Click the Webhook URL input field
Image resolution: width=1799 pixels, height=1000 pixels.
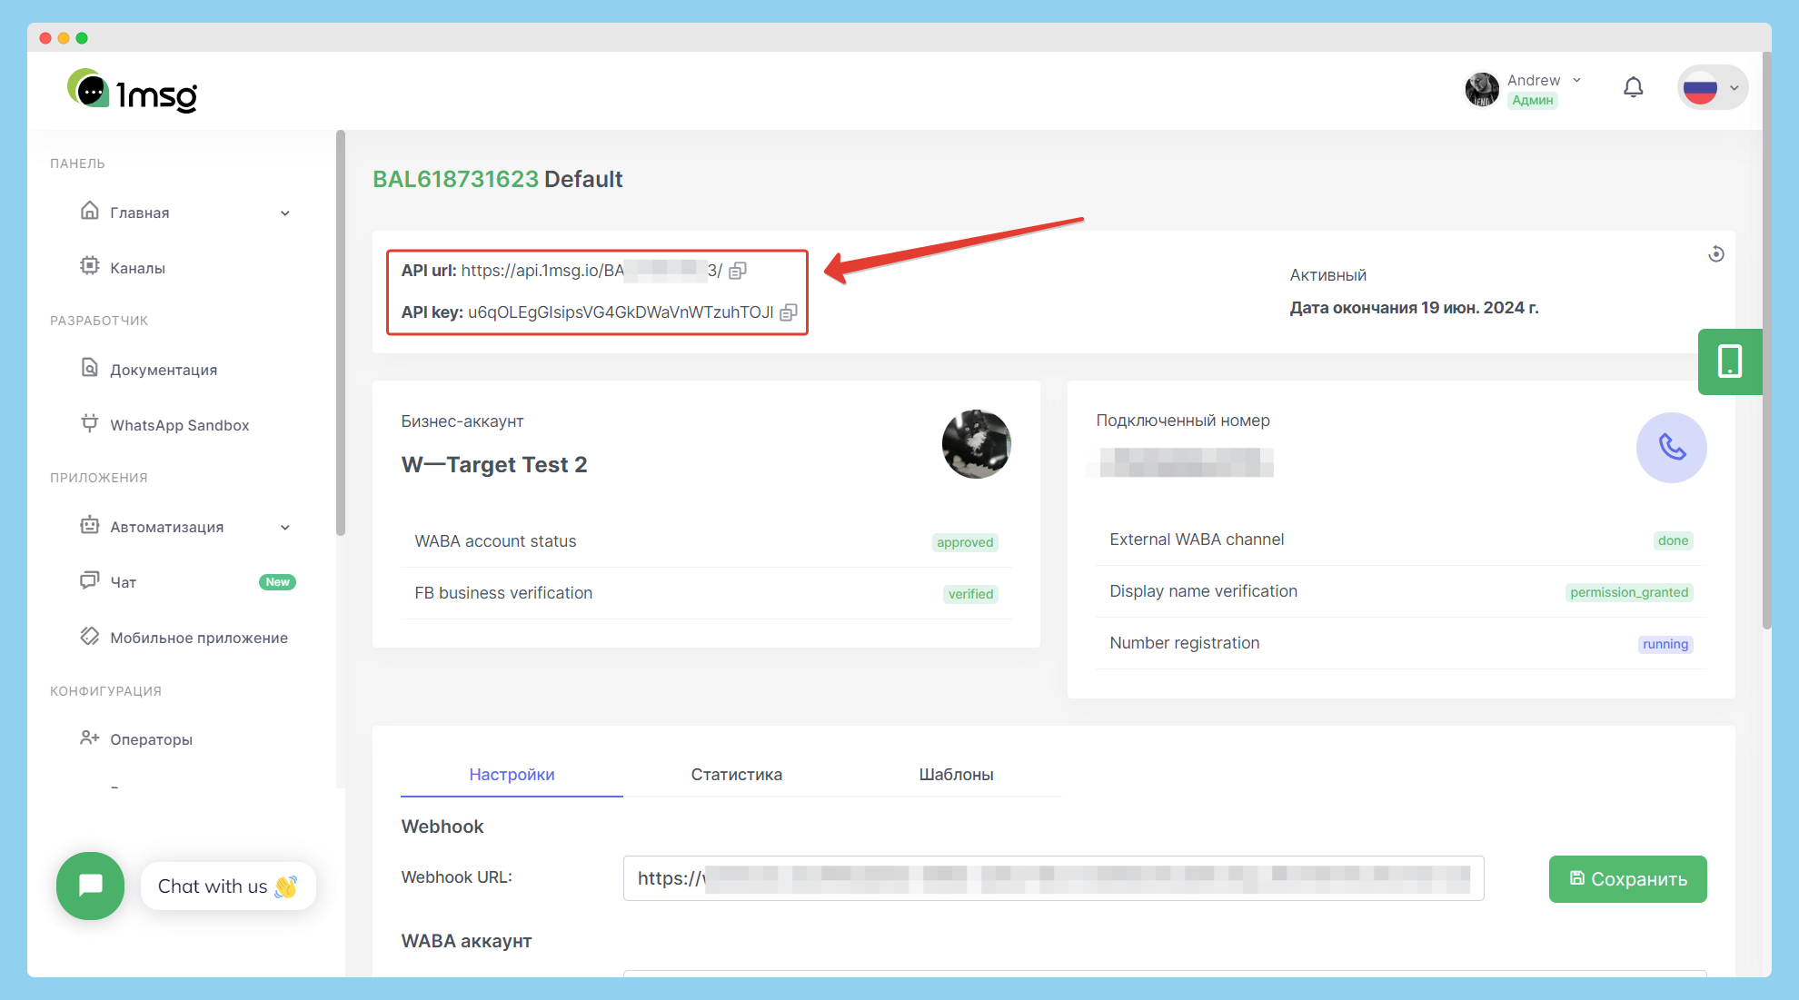tap(1052, 878)
